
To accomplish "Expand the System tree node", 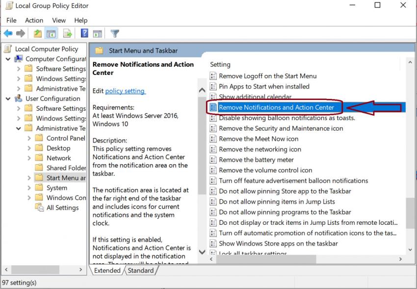I will (x=29, y=188).
